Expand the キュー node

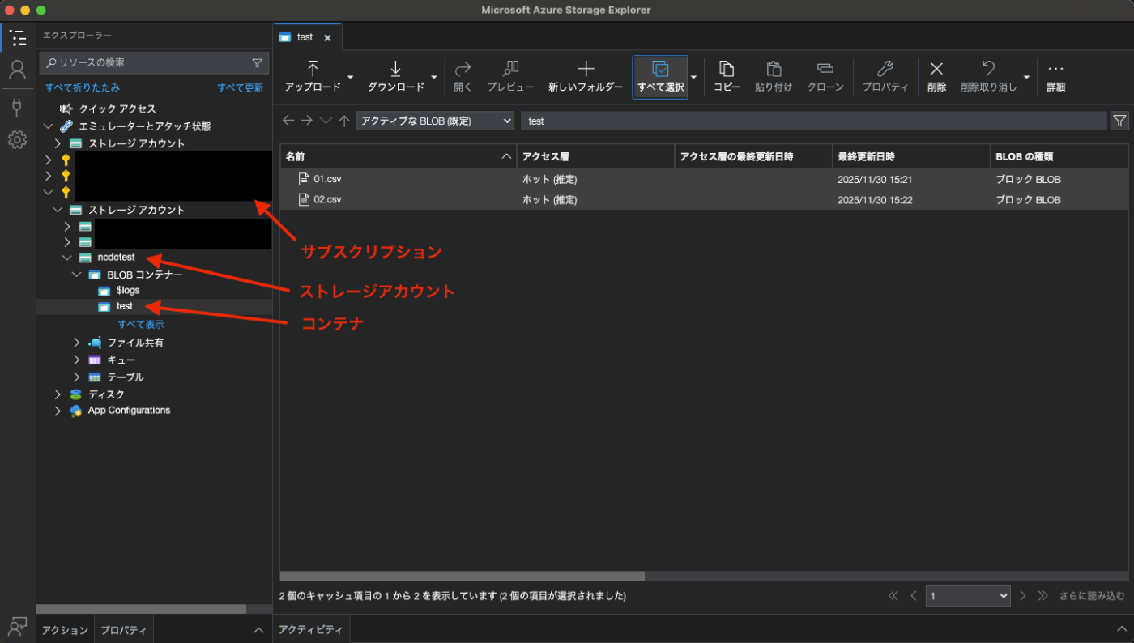(x=77, y=360)
